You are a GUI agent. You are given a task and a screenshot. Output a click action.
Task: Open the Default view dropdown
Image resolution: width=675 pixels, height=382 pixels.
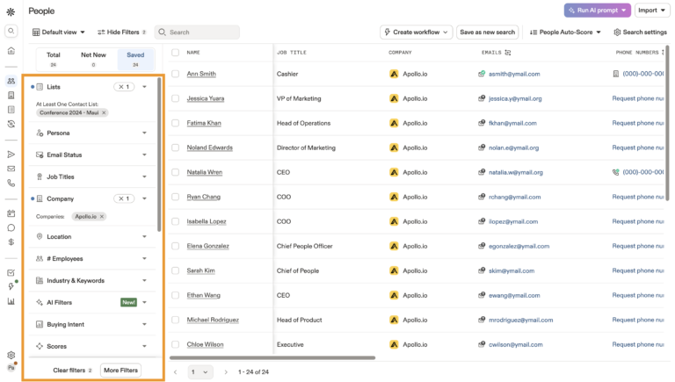click(59, 32)
